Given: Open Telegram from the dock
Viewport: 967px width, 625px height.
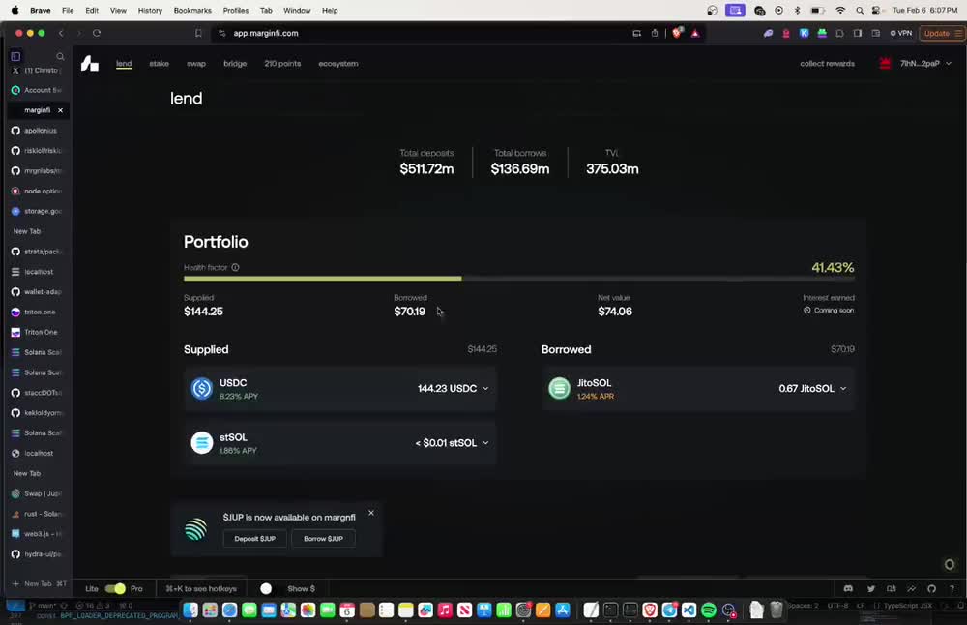Looking at the screenshot, I should tap(669, 610).
